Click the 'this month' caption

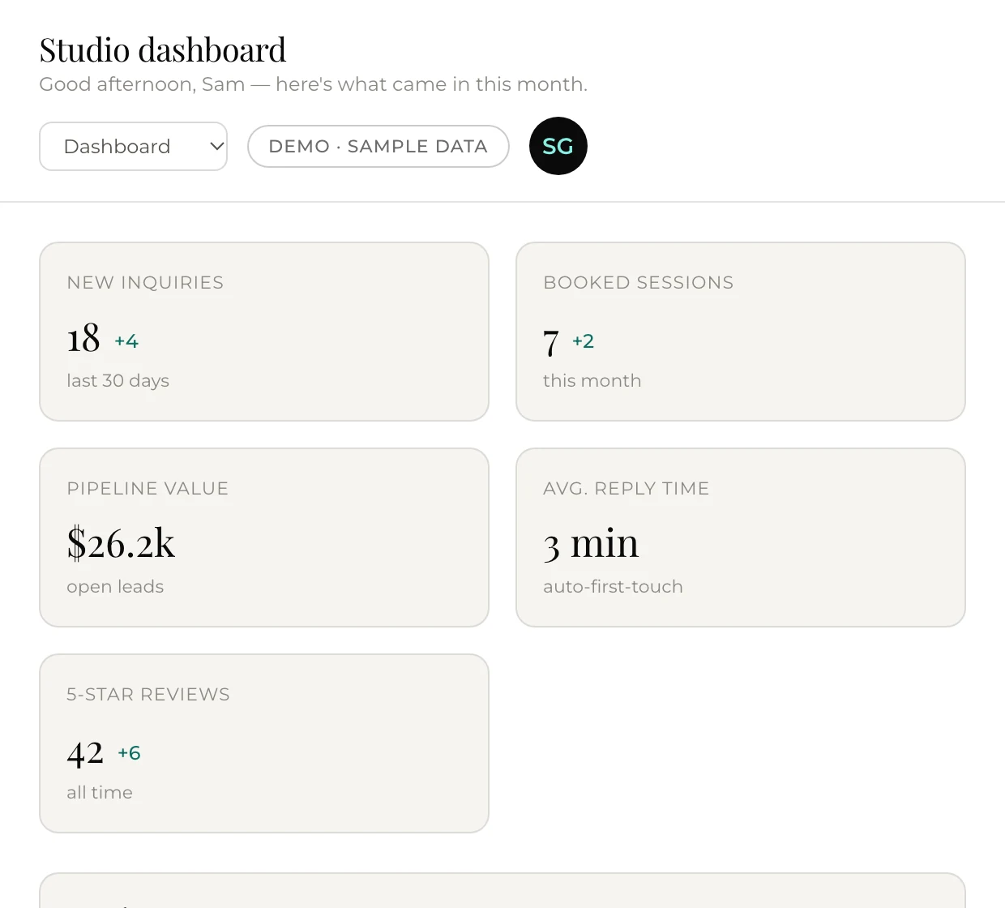click(592, 381)
